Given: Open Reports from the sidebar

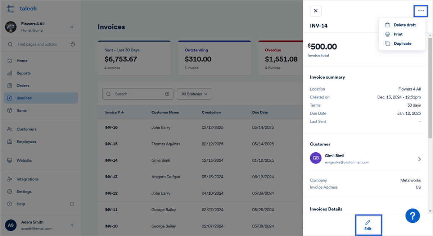Looking at the screenshot, I should pyautogui.click(x=41, y=73).
